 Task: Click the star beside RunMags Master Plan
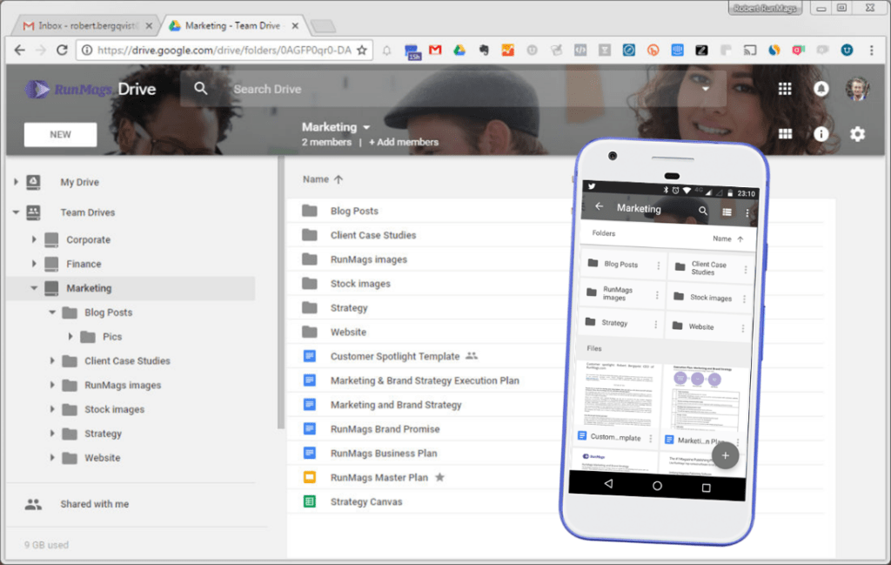pyautogui.click(x=439, y=477)
